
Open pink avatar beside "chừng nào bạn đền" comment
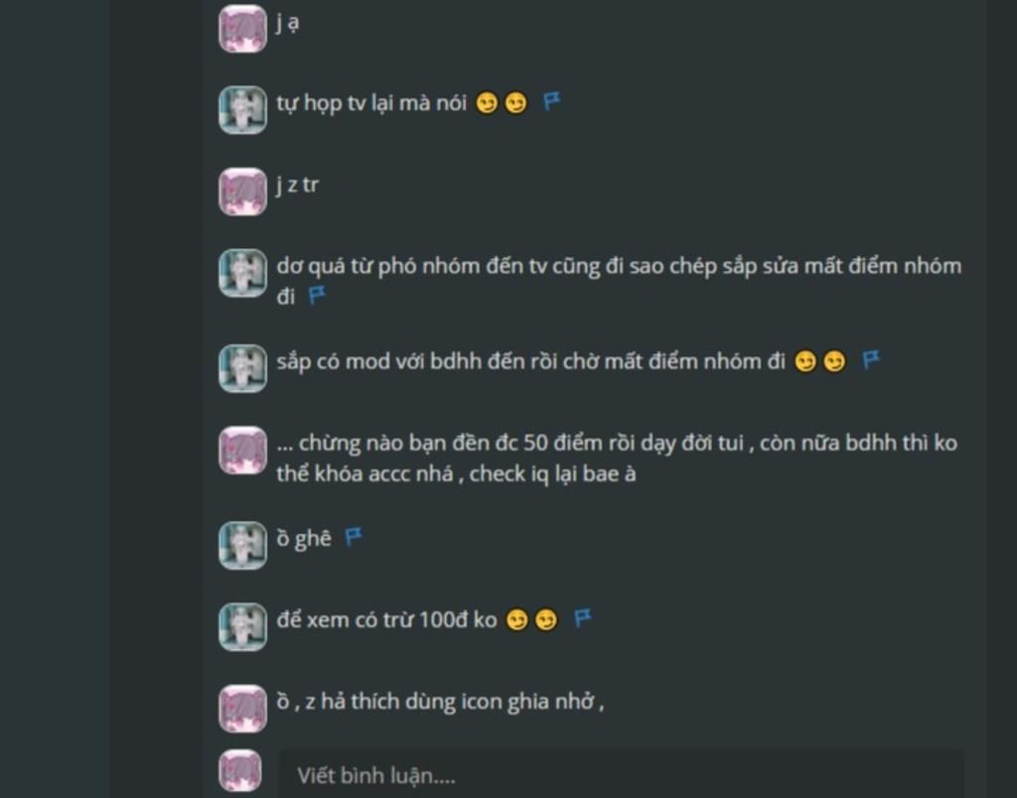242,450
